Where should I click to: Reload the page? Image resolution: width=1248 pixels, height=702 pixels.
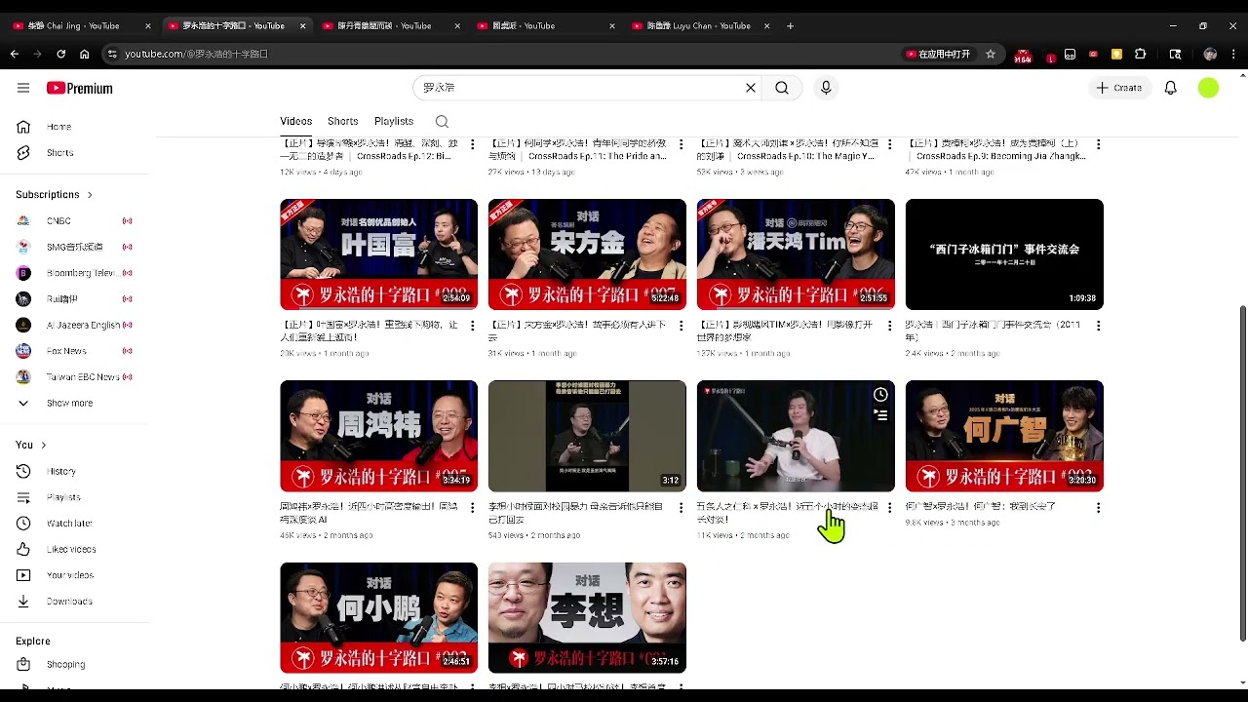(60, 54)
